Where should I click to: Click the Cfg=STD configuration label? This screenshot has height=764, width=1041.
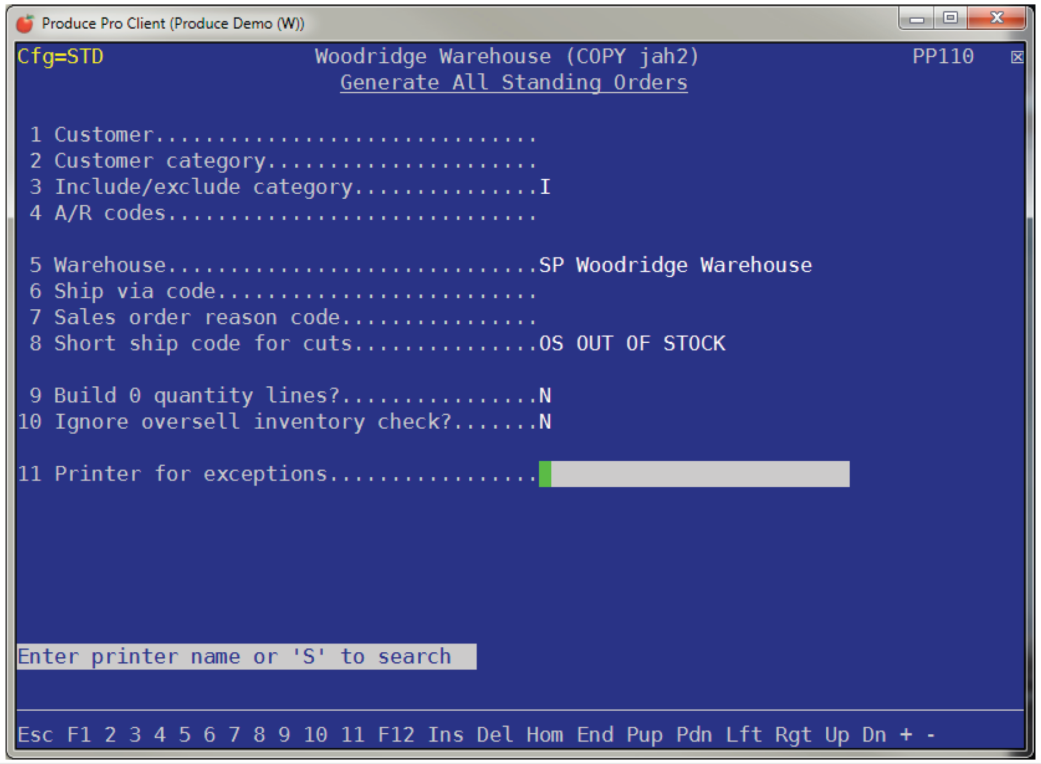point(60,57)
